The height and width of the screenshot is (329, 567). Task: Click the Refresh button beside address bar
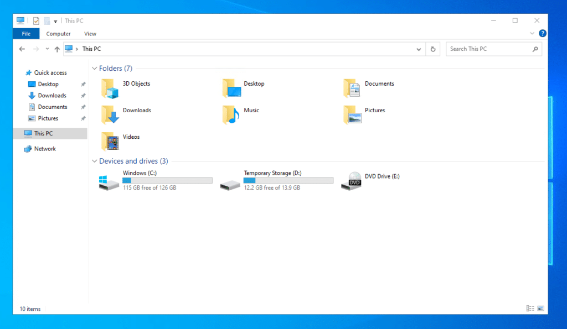point(434,49)
